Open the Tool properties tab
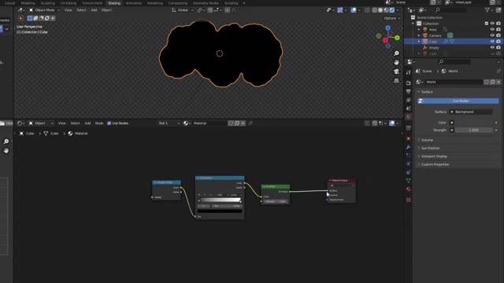This screenshot has width=504, height=283. (408, 72)
